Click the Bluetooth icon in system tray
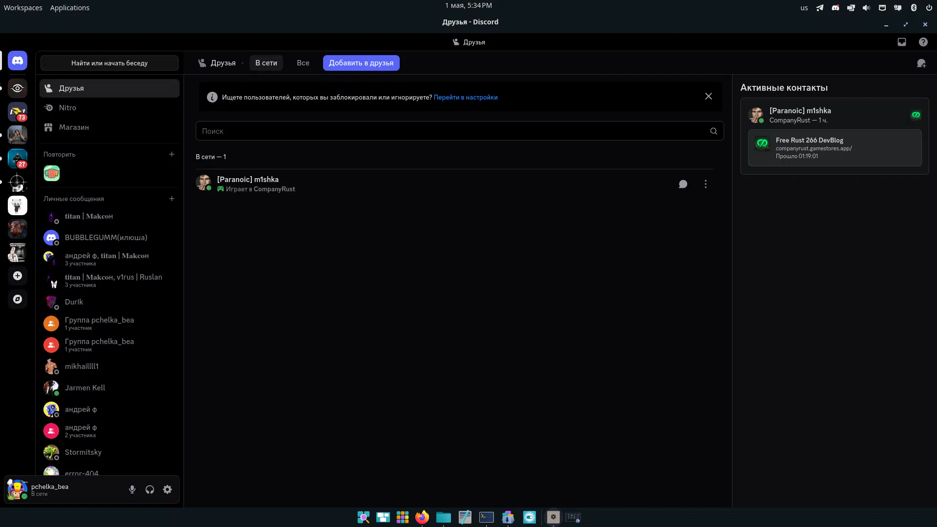The height and width of the screenshot is (527, 937). pyautogui.click(x=914, y=8)
